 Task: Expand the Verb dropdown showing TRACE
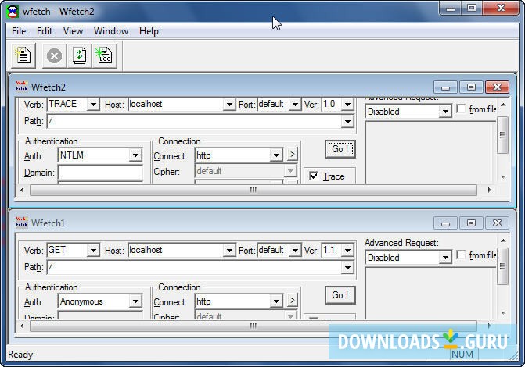coord(93,105)
